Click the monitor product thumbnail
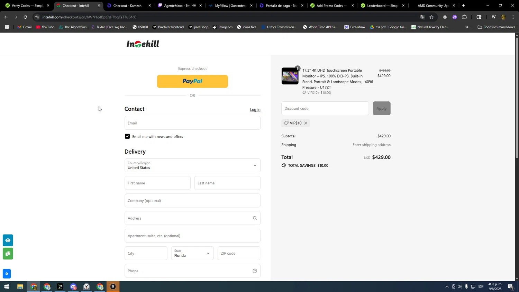The image size is (519, 292). 290,76
